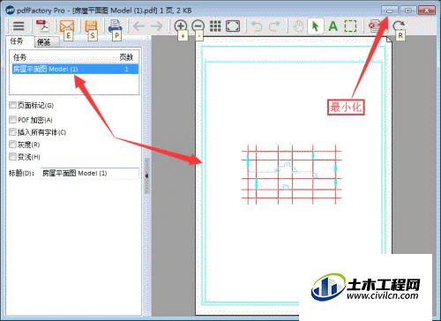Collapse the left panel splitter arrow

147,175
